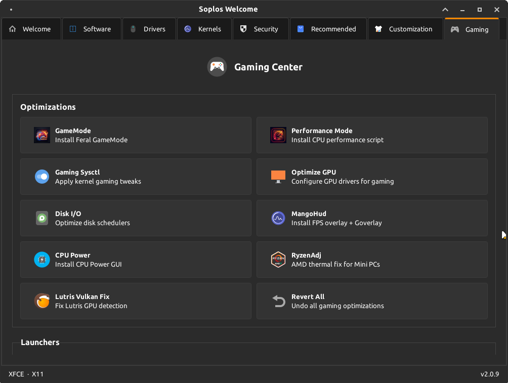Image resolution: width=508 pixels, height=383 pixels.
Task: Click the Lutris Vulkan Fix orange icon
Action: pos(42,301)
